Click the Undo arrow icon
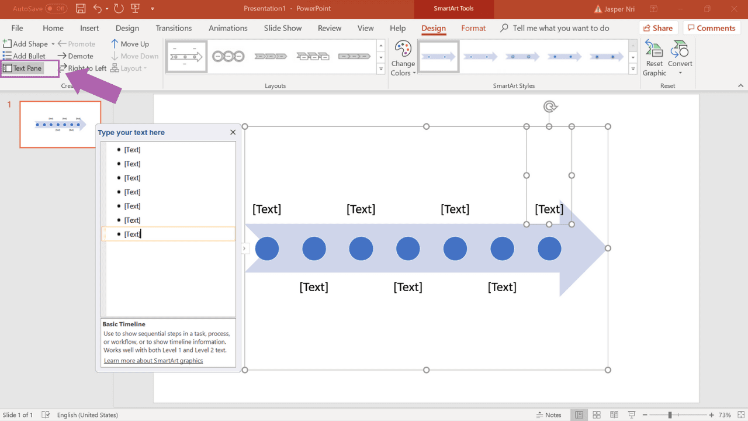Viewport: 748px width, 421px height. click(x=98, y=9)
